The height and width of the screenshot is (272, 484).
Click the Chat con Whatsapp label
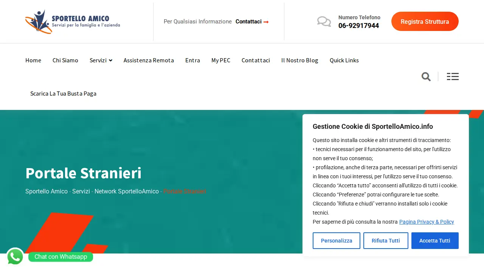pyautogui.click(x=60, y=257)
